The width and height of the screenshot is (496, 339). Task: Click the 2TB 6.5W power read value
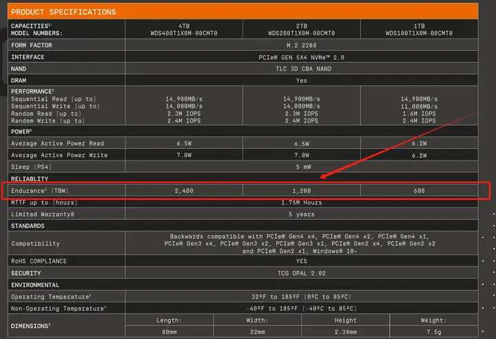coord(302,144)
